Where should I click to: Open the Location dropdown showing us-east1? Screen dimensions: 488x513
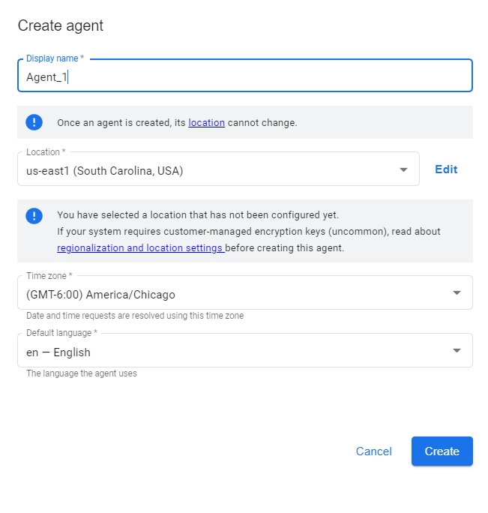click(x=218, y=169)
